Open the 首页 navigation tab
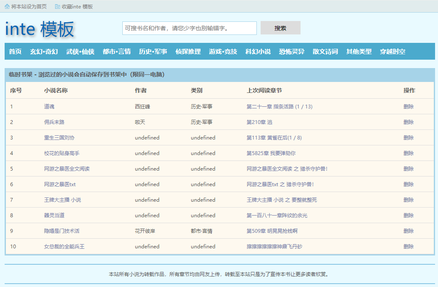This screenshot has height=287, width=438. click(15, 52)
